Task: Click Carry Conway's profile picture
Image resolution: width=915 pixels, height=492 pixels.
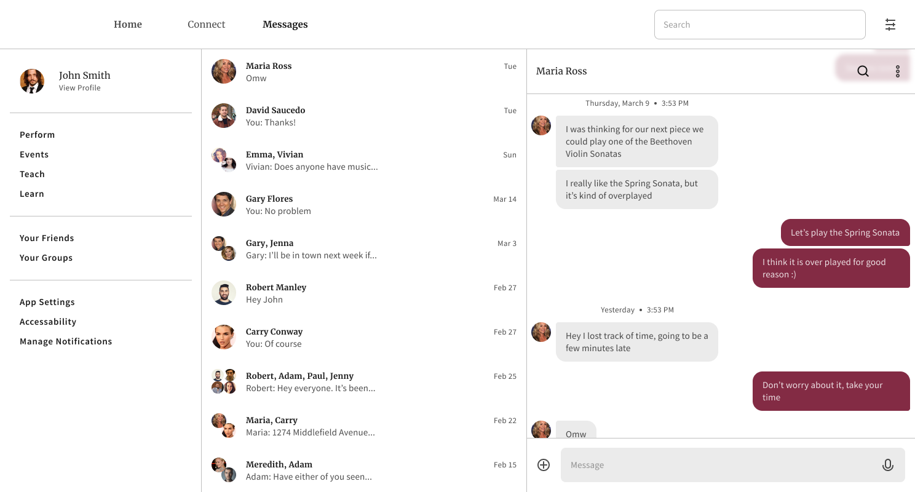Action: tap(224, 337)
